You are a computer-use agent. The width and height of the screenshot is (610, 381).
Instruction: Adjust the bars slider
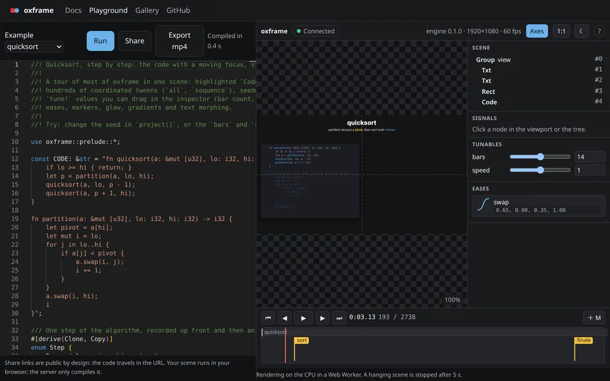point(540,157)
